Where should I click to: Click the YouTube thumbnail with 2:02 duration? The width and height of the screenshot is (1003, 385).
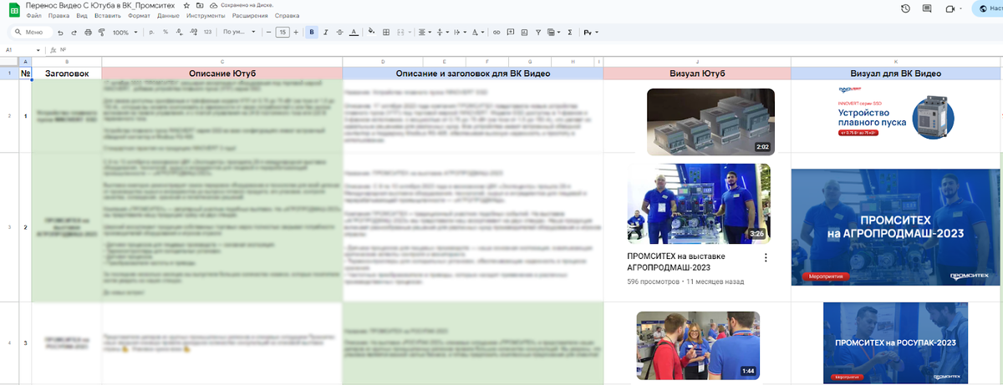710,121
